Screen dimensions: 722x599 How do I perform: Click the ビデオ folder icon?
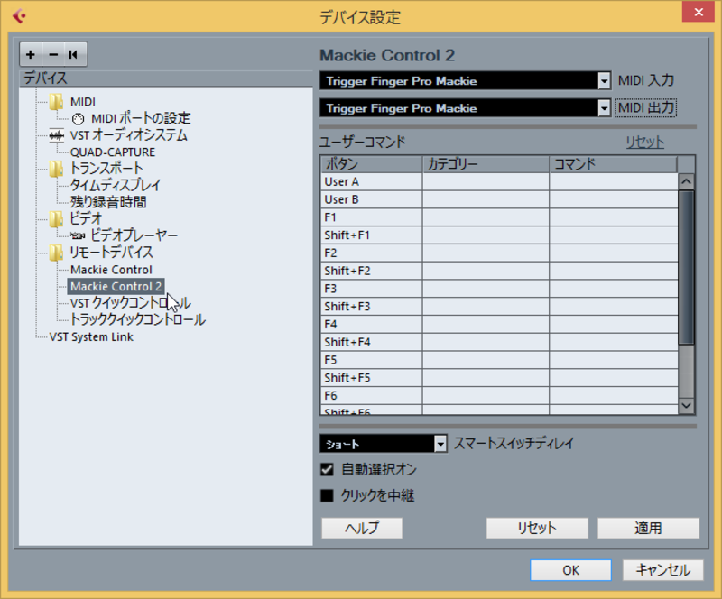click(56, 218)
